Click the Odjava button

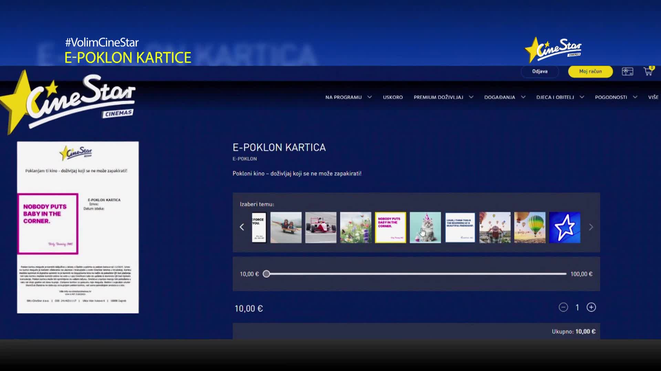[540, 71]
